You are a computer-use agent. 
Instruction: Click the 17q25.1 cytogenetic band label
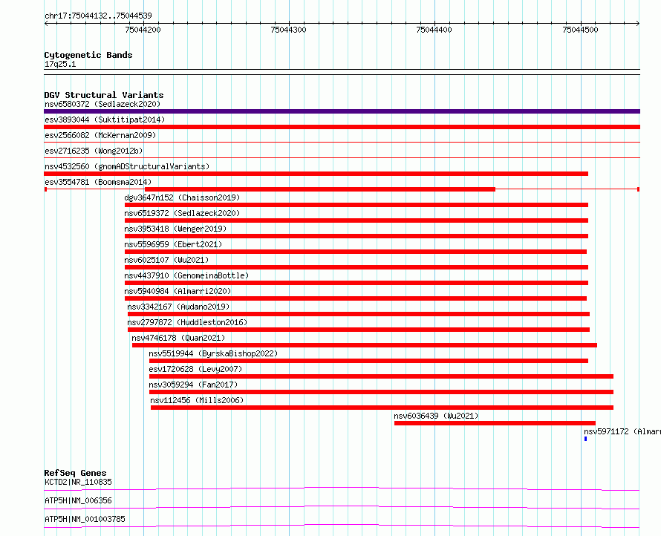(x=60, y=65)
